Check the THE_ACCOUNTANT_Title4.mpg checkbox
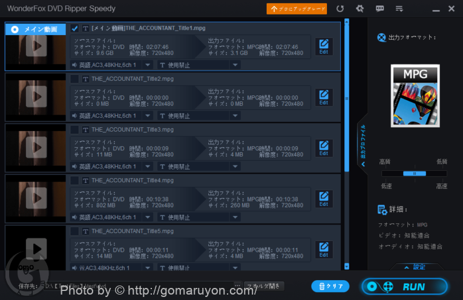 74,180
